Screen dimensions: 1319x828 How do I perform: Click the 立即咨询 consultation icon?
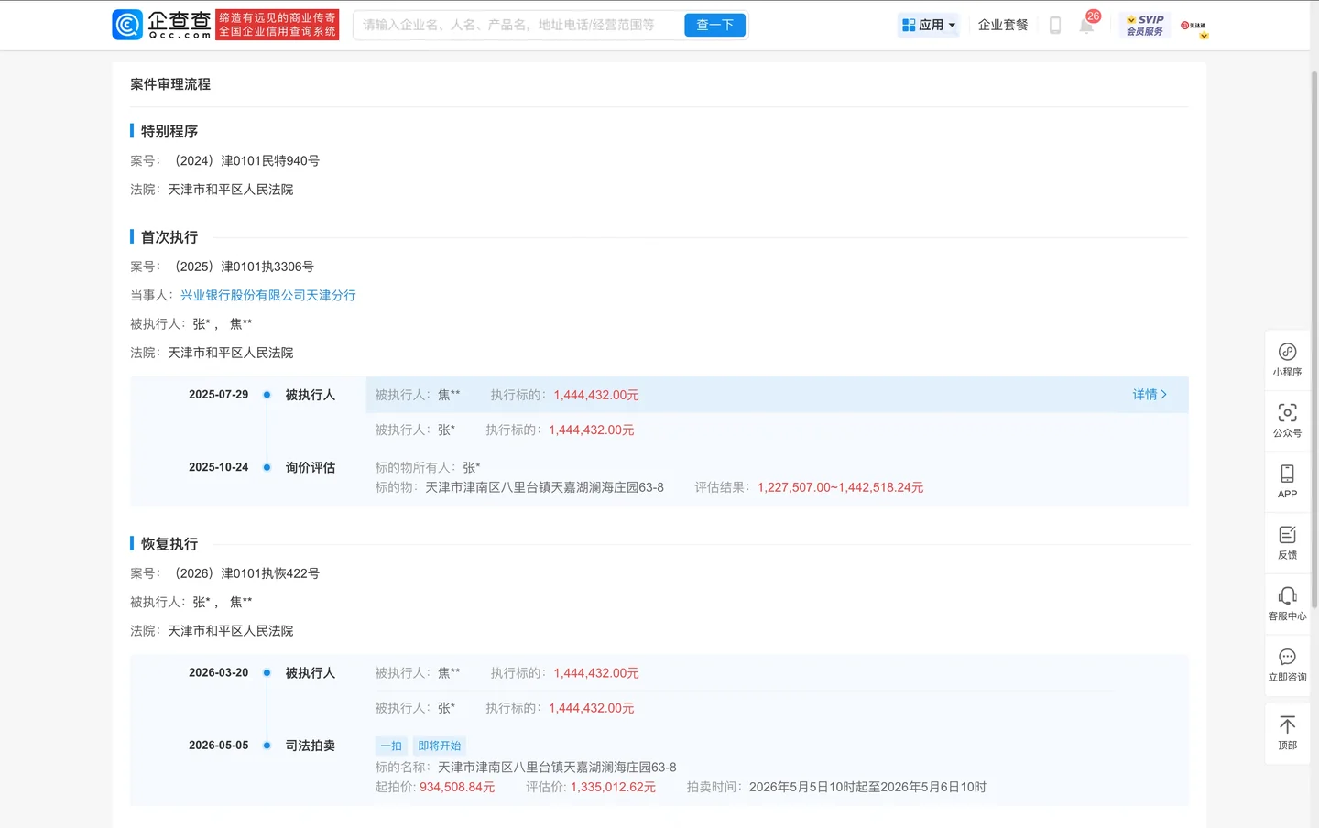coord(1287,665)
